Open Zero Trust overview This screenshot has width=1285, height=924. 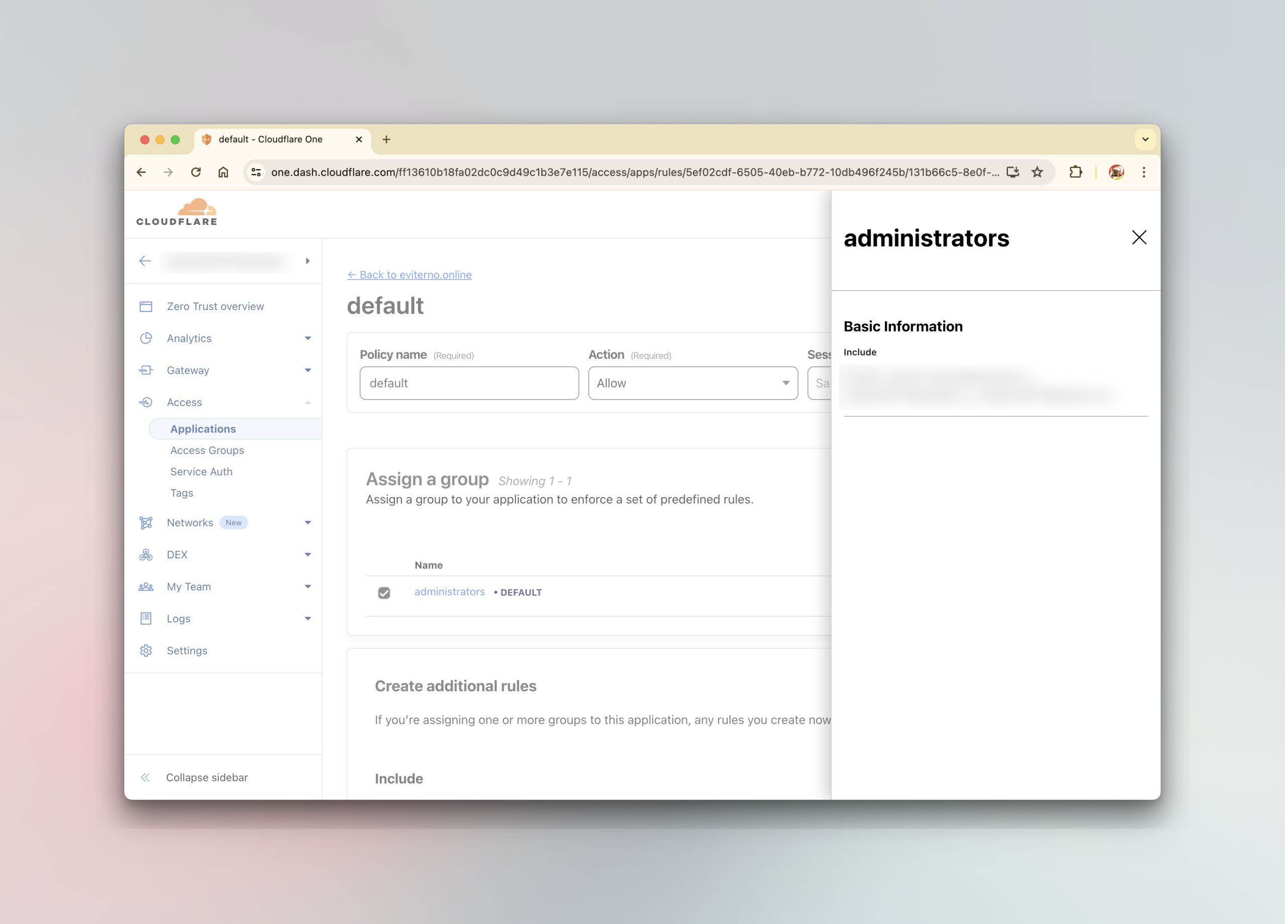click(215, 306)
